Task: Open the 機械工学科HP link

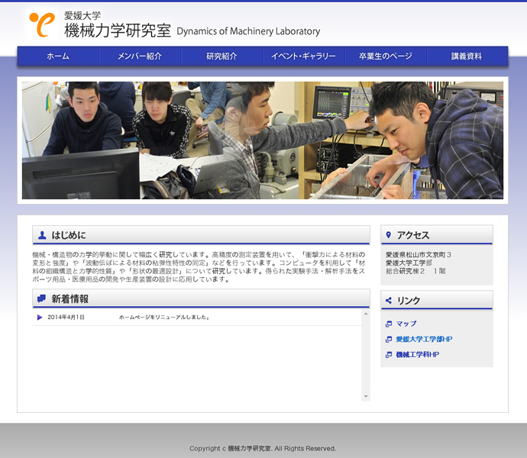Action: coord(418,354)
